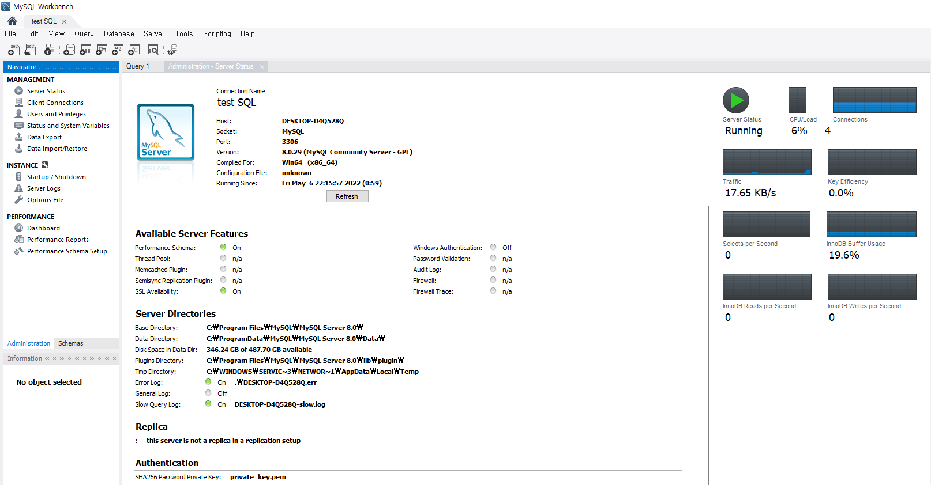Click the Password Validation status indicator
This screenshot has height=485, width=931.
click(x=493, y=258)
